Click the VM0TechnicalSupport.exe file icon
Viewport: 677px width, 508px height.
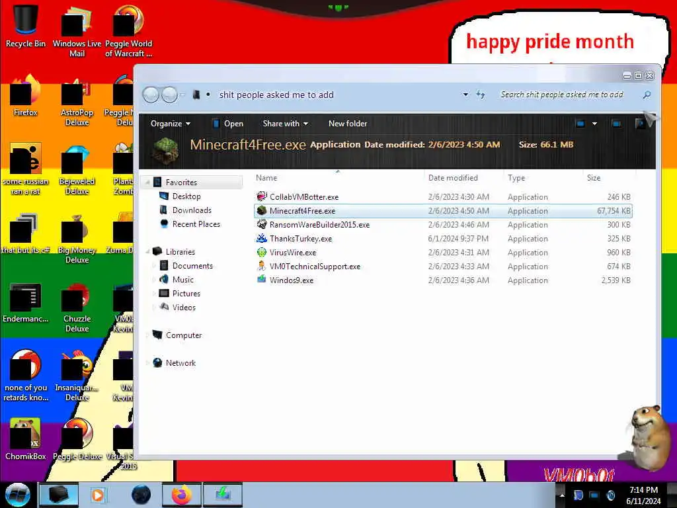coord(262,266)
